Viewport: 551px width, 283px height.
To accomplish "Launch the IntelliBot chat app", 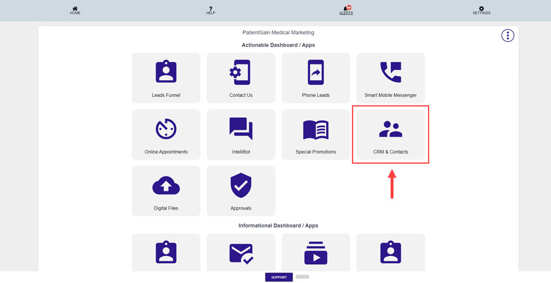I will (241, 134).
